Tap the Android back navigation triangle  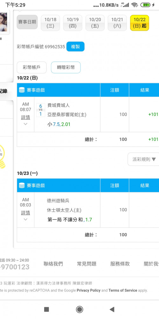click(x=112, y=309)
